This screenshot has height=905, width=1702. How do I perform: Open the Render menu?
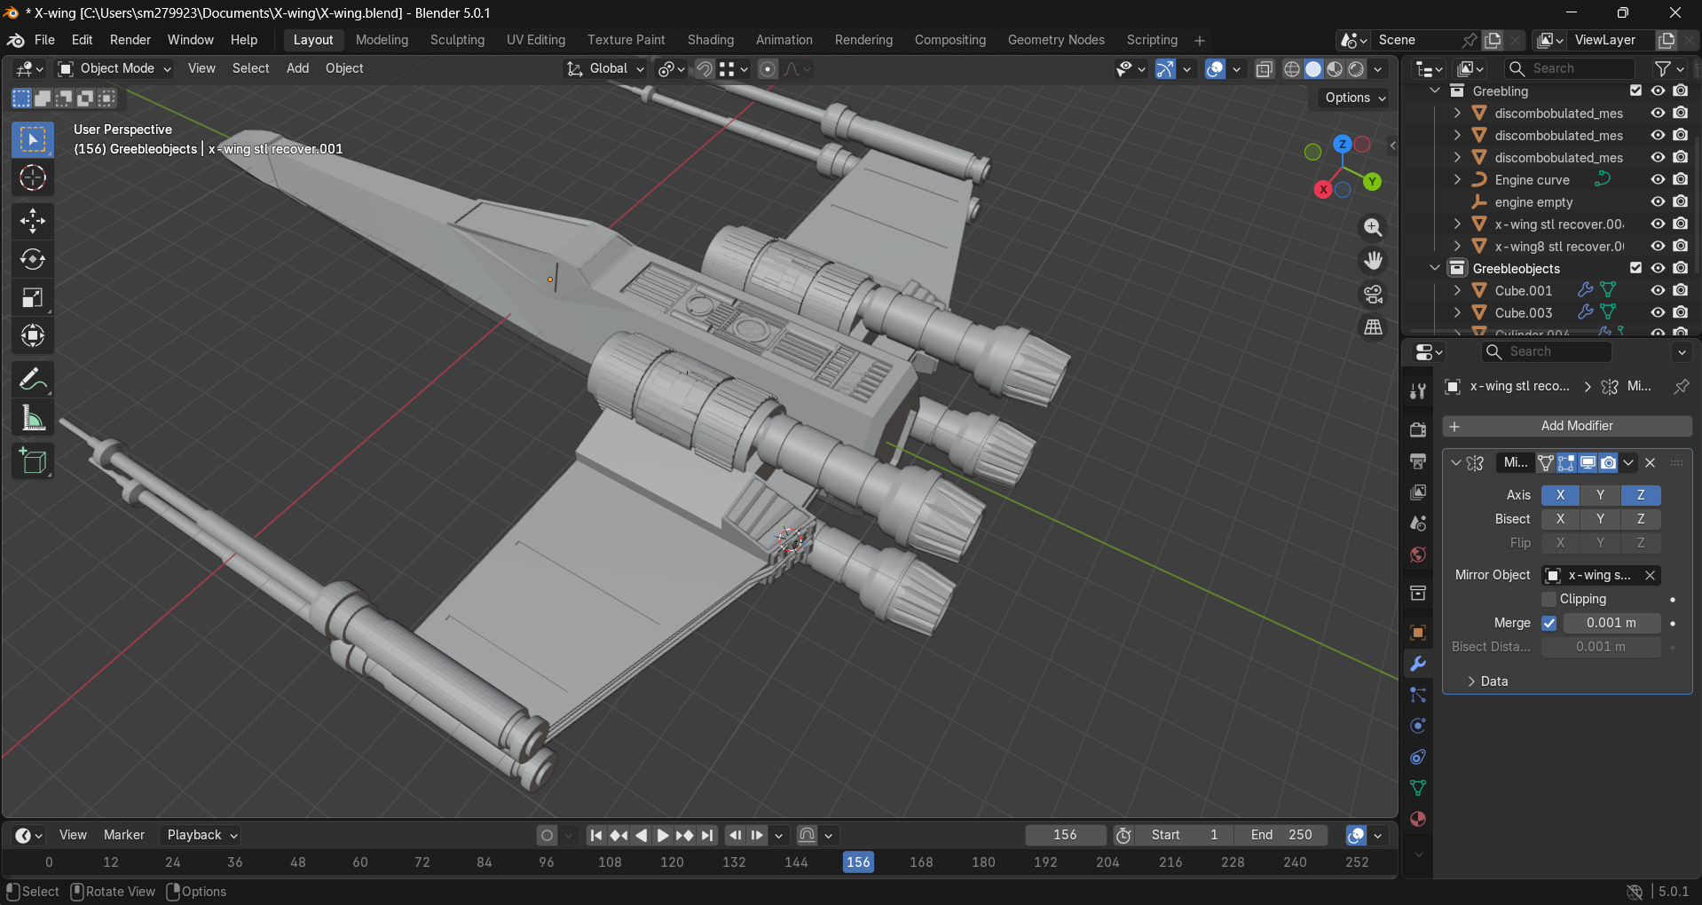point(130,40)
